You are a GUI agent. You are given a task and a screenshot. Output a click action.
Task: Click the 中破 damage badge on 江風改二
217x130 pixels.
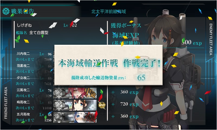click(x=90, y=93)
